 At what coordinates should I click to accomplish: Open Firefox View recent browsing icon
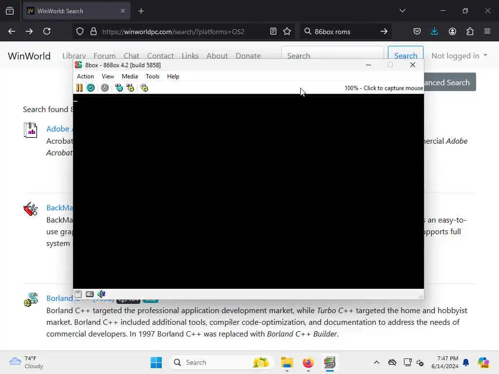click(x=10, y=11)
